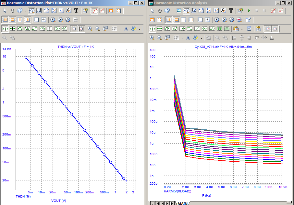294x205 pixels.
Task: Switch to the MAIN page tab
Action: coord(182,203)
